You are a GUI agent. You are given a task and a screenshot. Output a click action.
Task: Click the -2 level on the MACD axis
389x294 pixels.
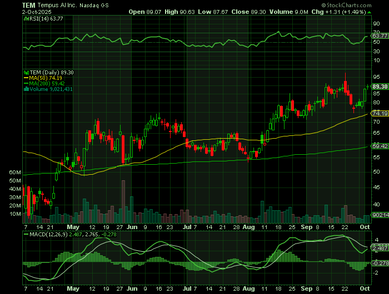click(376, 273)
